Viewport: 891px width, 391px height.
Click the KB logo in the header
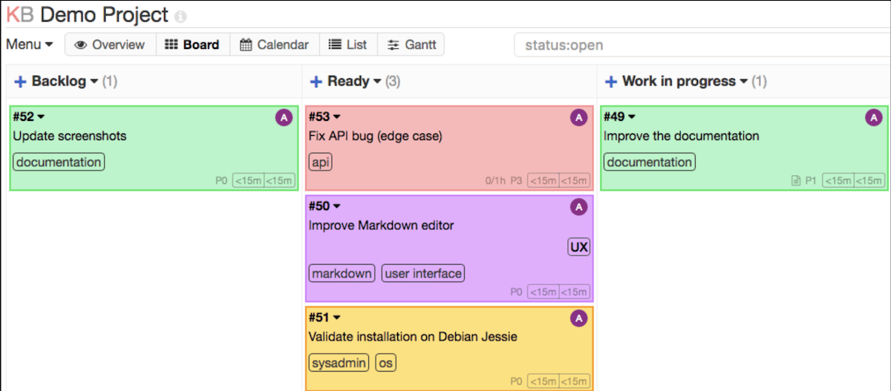20,14
